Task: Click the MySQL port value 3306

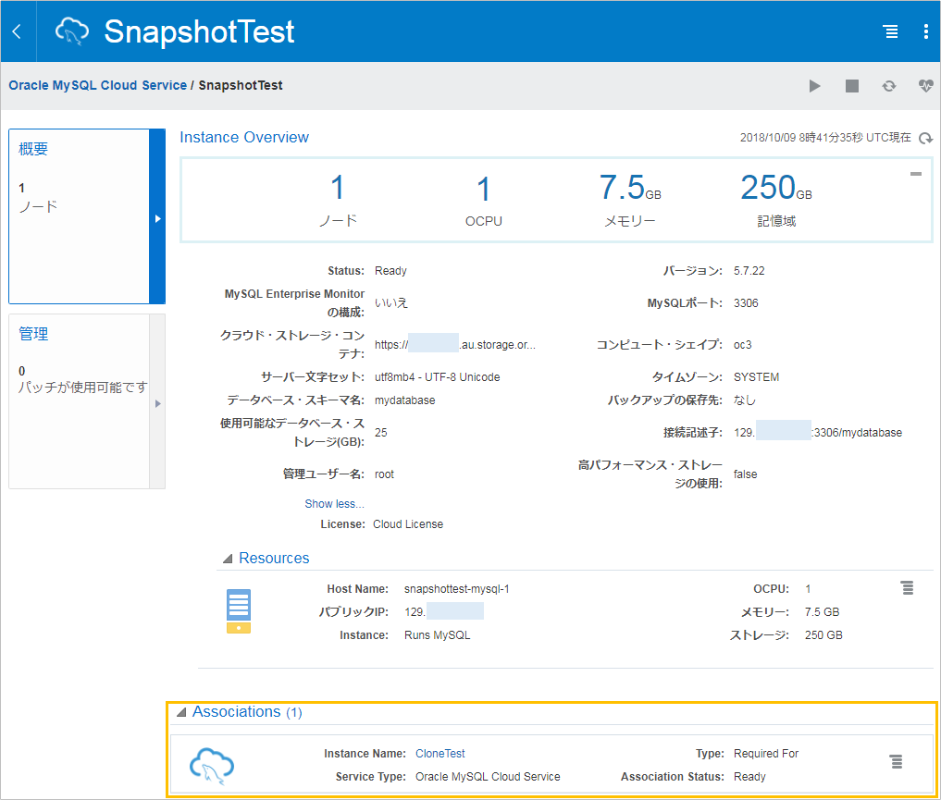Action: pyautogui.click(x=746, y=302)
